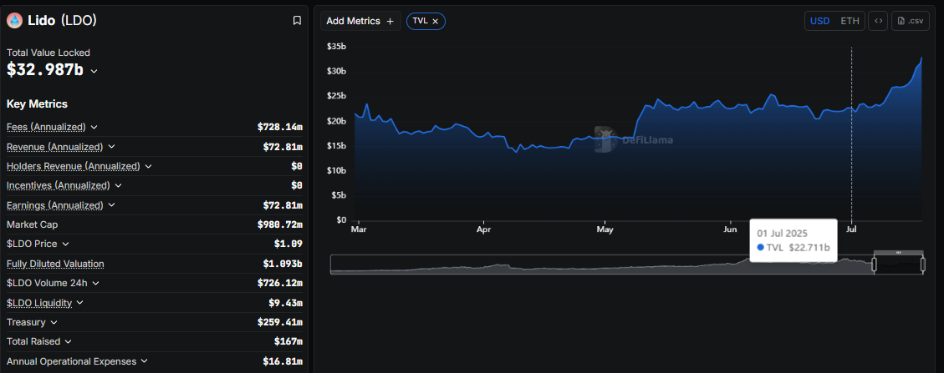The image size is (944, 373).
Task: Click the plus icon in Add Metrics
Action: coord(390,21)
